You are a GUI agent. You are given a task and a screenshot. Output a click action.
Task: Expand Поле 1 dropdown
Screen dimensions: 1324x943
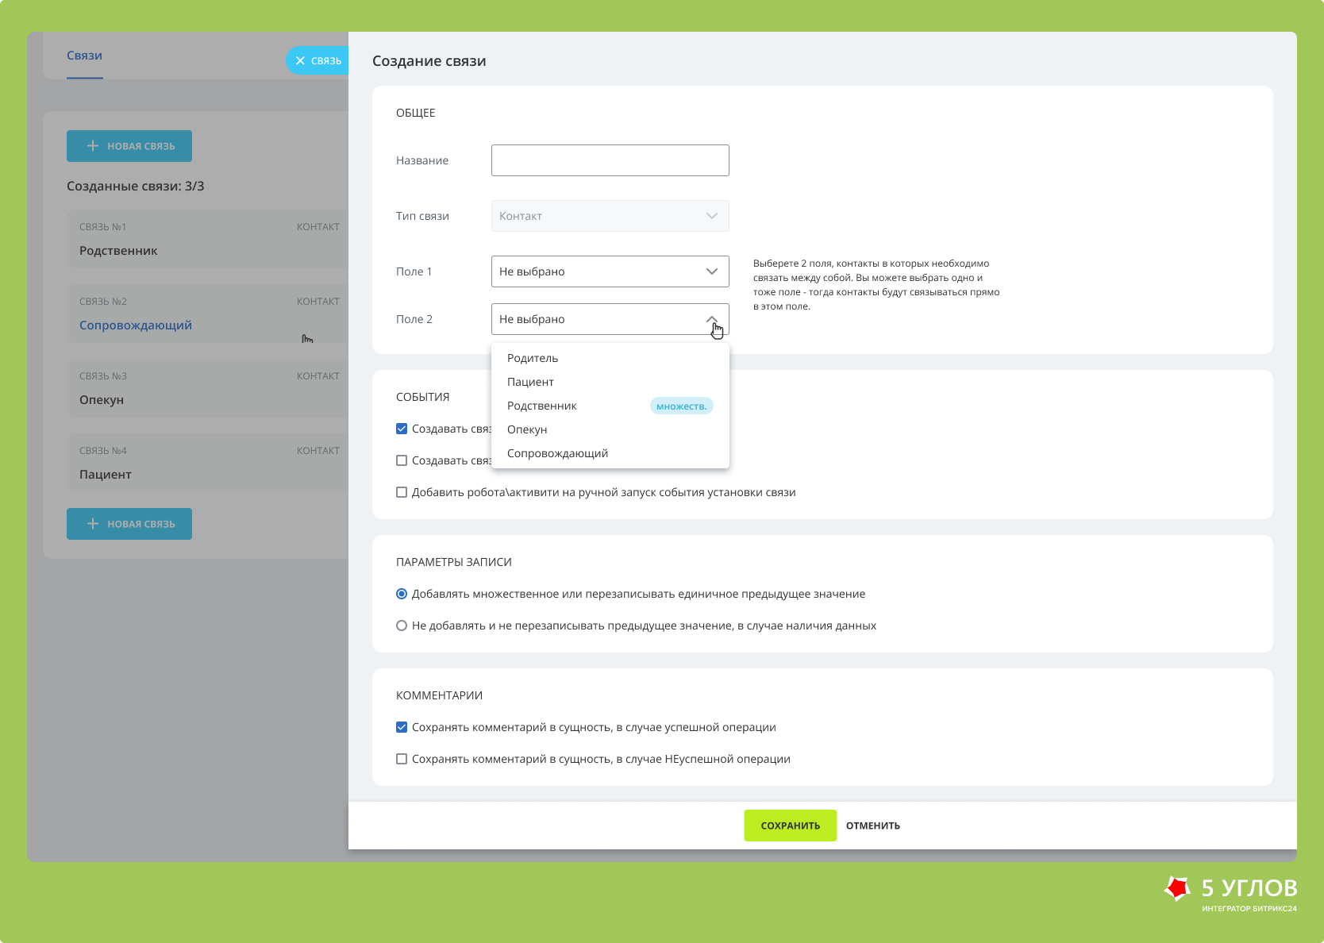(x=610, y=271)
